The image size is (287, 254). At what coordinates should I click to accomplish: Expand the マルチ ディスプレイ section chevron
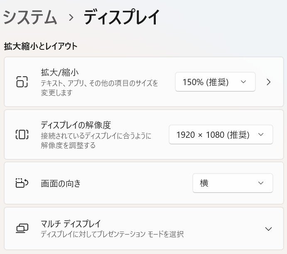(268, 229)
